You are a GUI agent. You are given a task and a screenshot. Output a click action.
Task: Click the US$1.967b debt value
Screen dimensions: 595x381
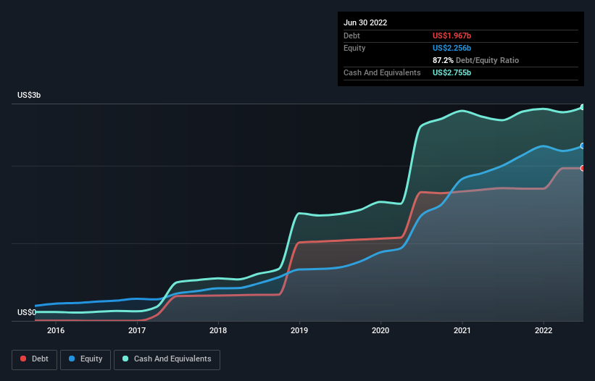coord(452,35)
